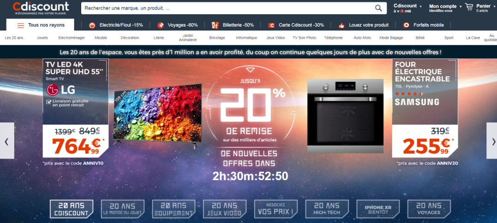Screen dimensions: 497x223
Task: Open the Informatique category menu
Action: [246, 38]
